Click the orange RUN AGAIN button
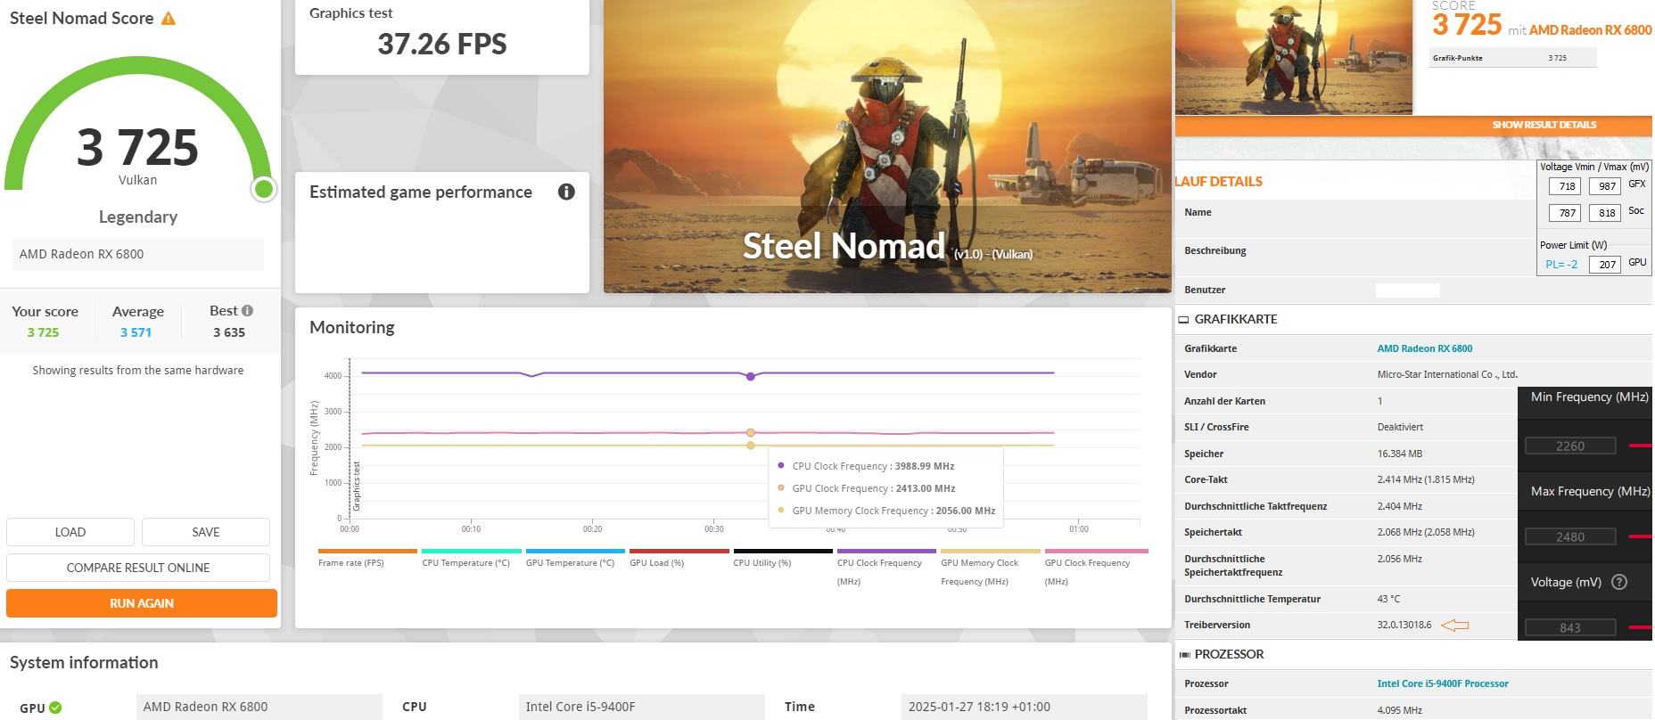 [142, 603]
